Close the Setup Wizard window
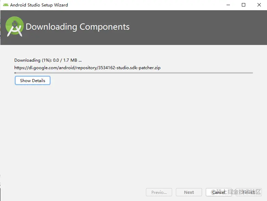 click(259, 5)
